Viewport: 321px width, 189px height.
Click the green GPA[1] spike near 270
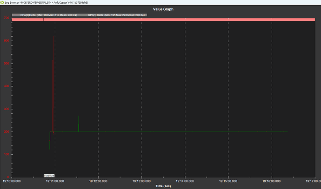click(x=79, y=124)
